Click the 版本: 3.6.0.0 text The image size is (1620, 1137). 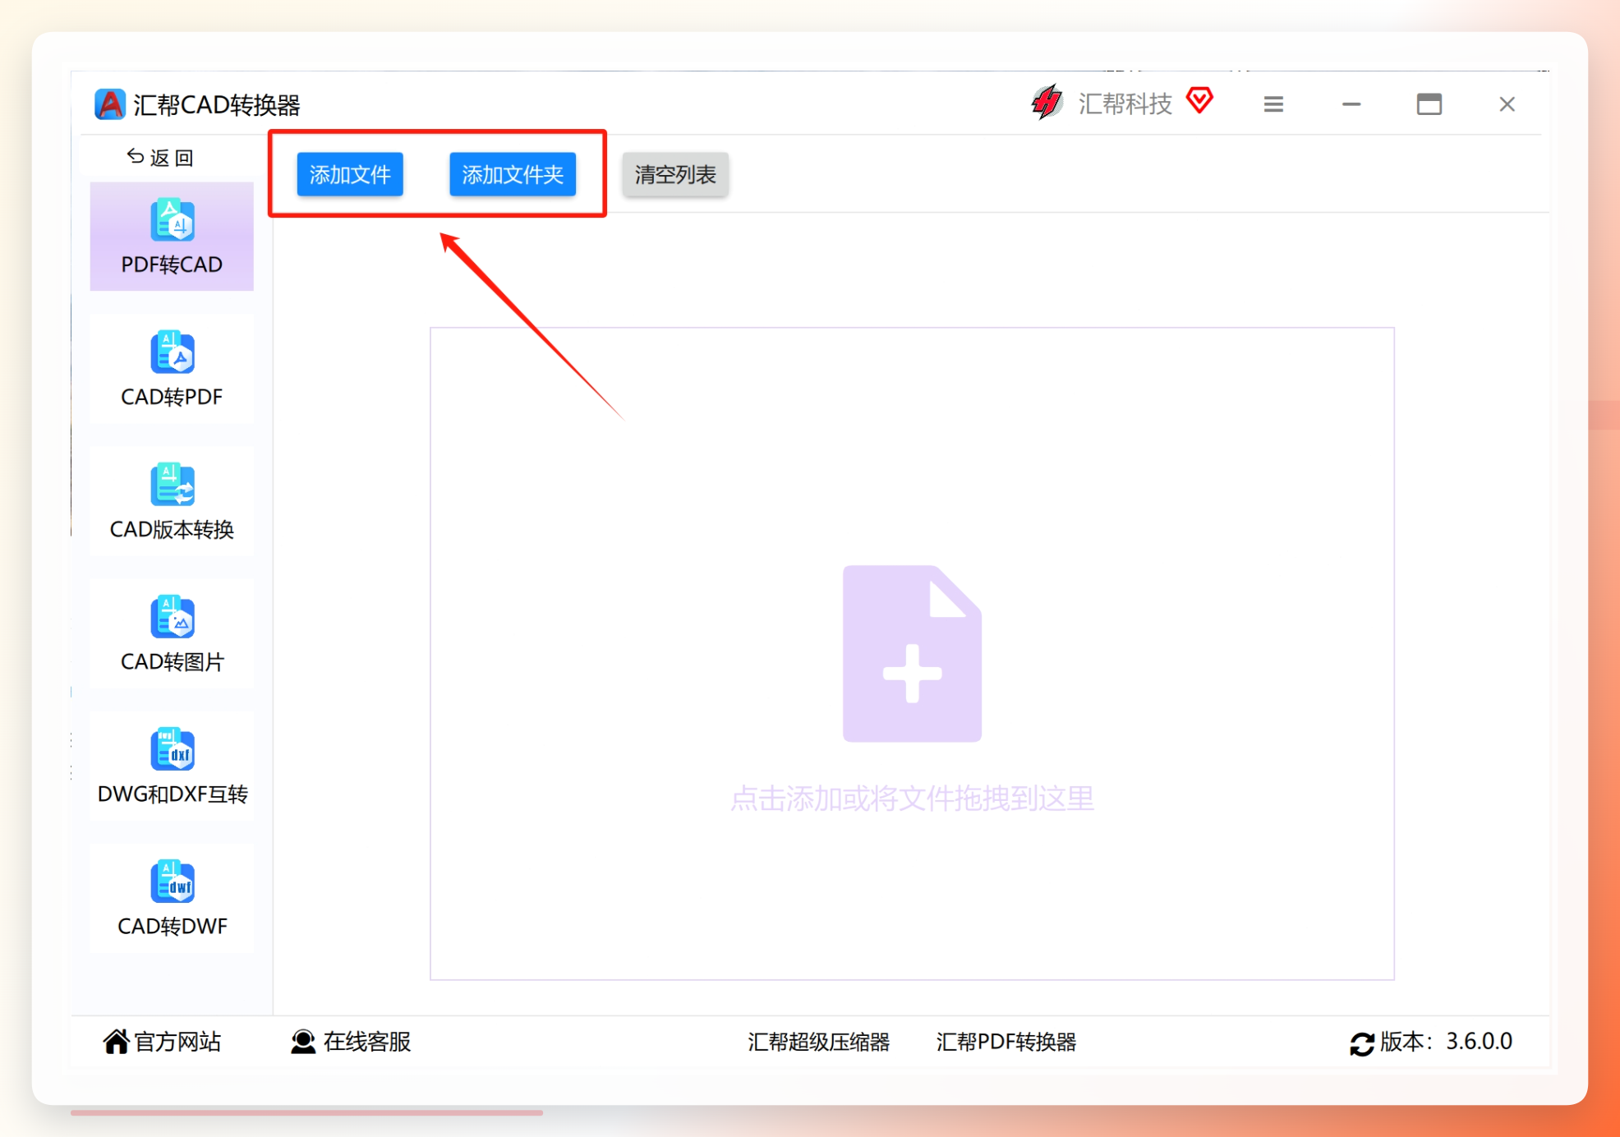tap(1446, 1042)
